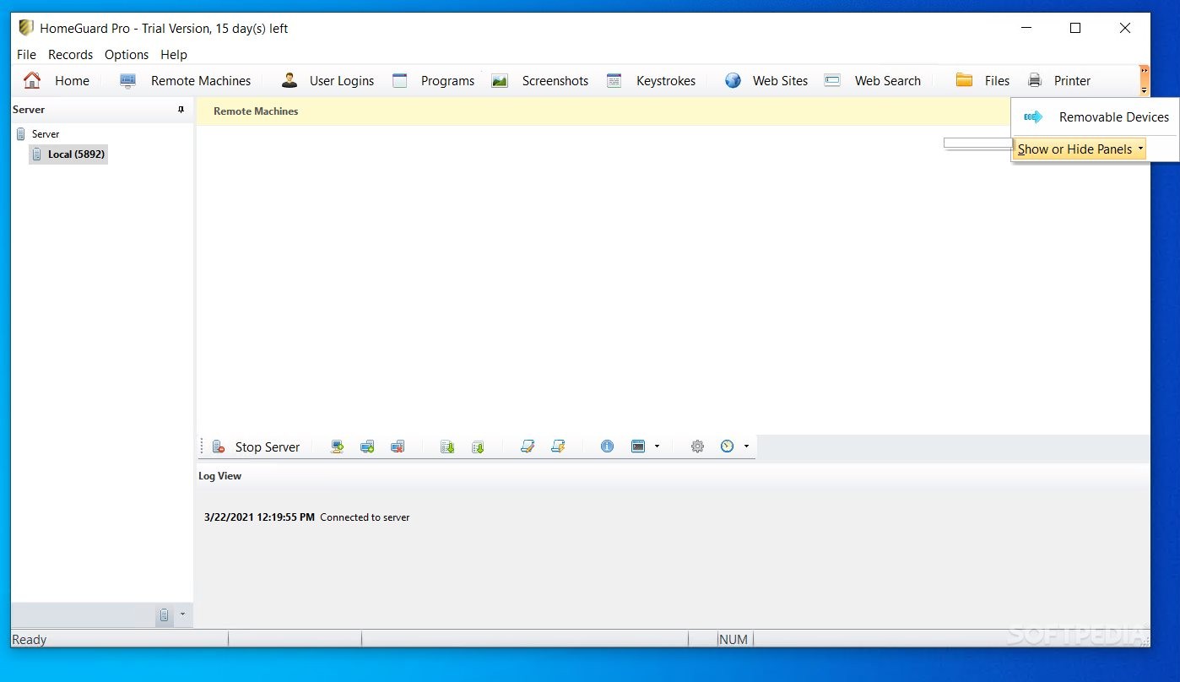This screenshot has height=682, width=1180.
Task: Click the remove remote computer icon
Action: point(398,447)
